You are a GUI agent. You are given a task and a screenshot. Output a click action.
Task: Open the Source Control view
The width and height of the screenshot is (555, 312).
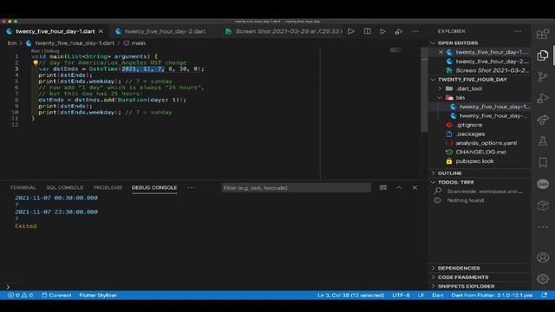coord(542,77)
